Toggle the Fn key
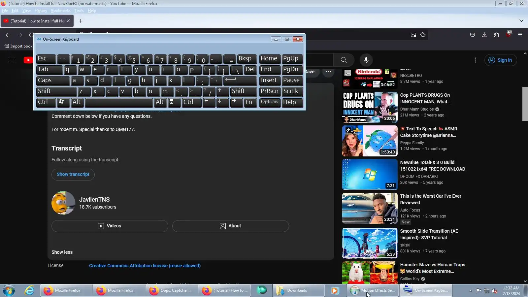Viewport: 528px width, 297px height. pyautogui.click(x=250, y=102)
